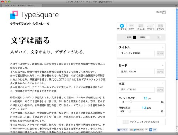Collapse the タイトル section arrow
The height and width of the screenshot is (135, 178).
(x=163, y=47)
